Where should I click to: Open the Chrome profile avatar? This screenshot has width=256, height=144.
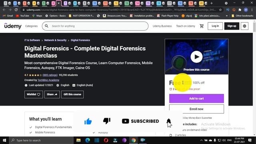pyautogui.click(x=246, y=10)
